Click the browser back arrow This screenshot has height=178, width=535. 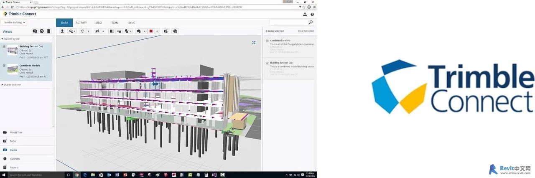pos(3,7)
